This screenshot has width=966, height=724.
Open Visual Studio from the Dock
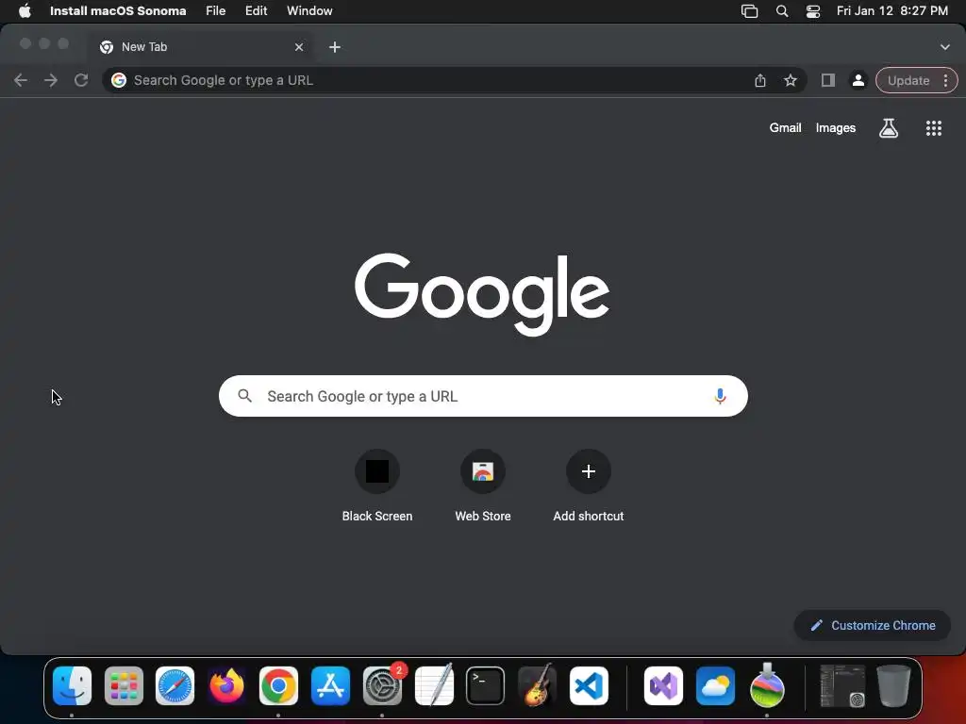click(x=663, y=685)
